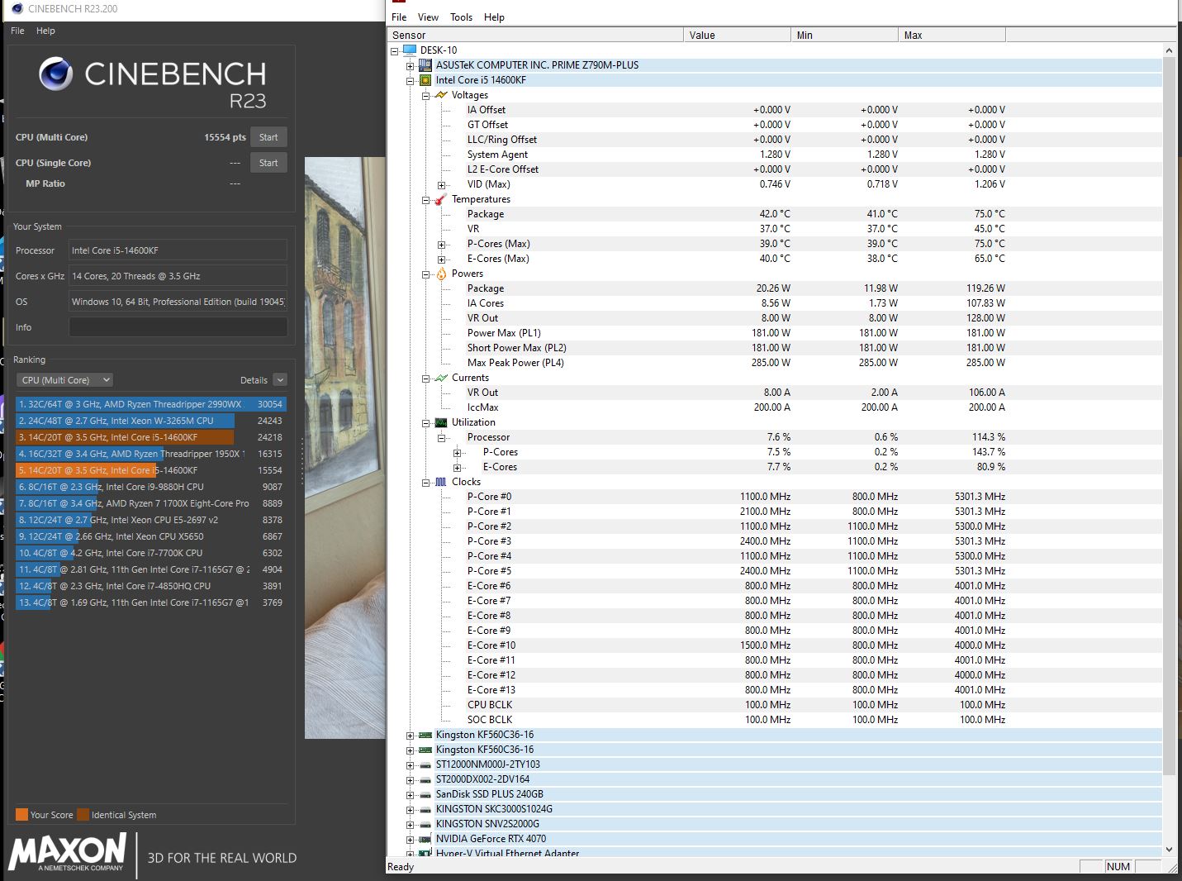Image resolution: width=1182 pixels, height=881 pixels.
Task: Expand the VID (Max) voltage entry
Action: point(442,184)
